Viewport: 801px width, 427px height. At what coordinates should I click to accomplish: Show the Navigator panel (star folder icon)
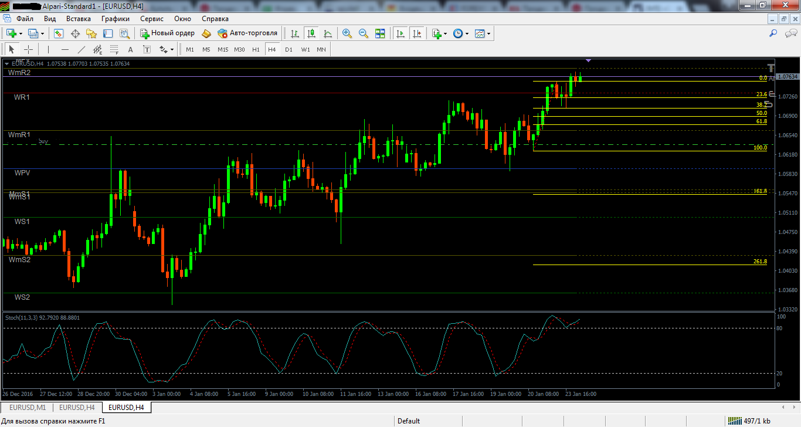[91, 33]
